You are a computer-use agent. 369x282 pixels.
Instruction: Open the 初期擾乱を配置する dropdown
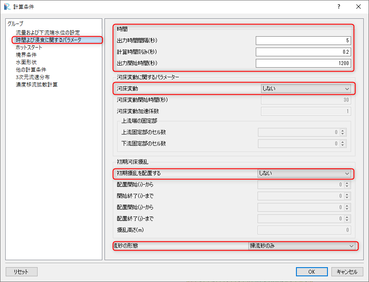[x=304, y=173]
